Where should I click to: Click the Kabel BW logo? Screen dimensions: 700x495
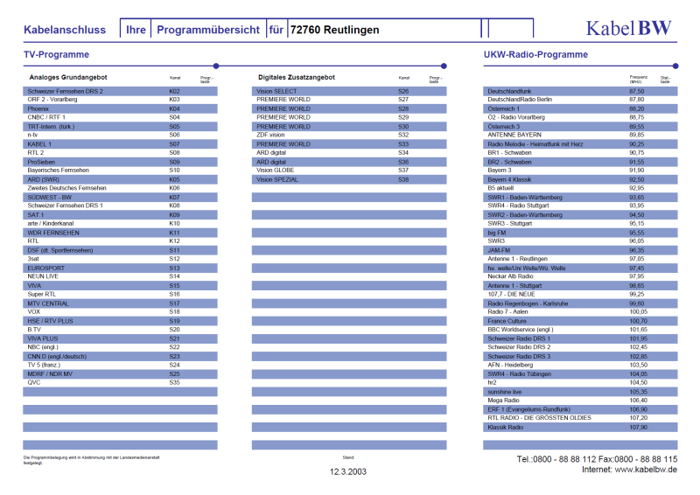click(x=628, y=28)
